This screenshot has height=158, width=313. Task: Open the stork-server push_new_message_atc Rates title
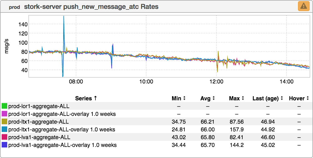tap(91, 7)
